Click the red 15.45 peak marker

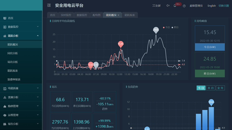click(121, 44)
